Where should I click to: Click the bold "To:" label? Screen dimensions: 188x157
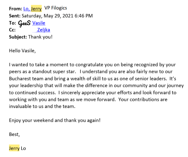tap(12, 23)
